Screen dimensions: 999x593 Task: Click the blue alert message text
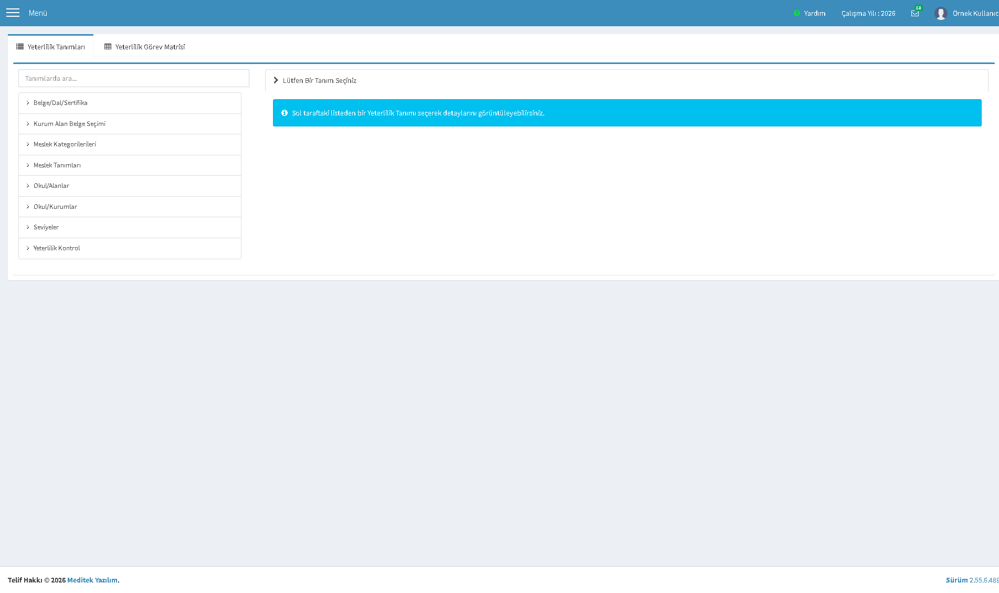[x=418, y=113]
